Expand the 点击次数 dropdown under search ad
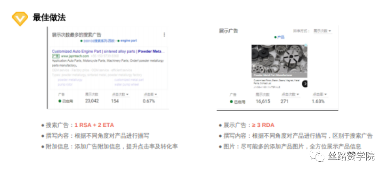This screenshot has height=173, width=387. (x=120, y=94)
